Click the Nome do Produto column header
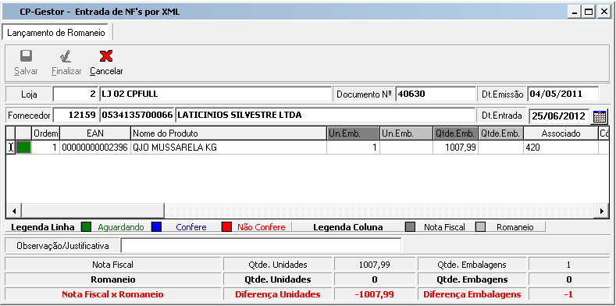This screenshot has width=616, height=306. click(228, 133)
